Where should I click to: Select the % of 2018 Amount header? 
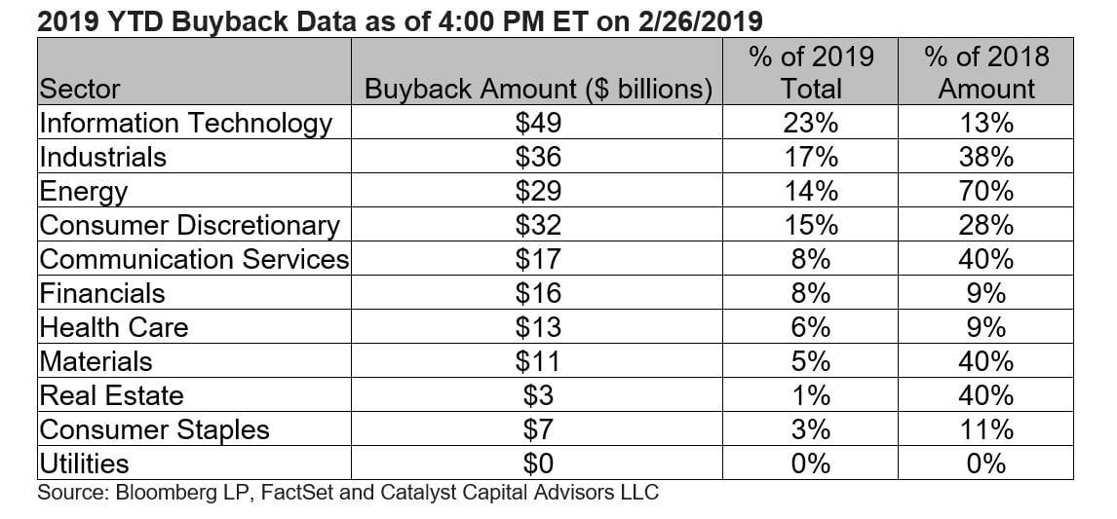(x=986, y=72)
